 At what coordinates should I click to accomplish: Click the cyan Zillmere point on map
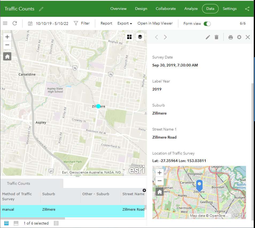pyautogui.click(x=98, y=106)
